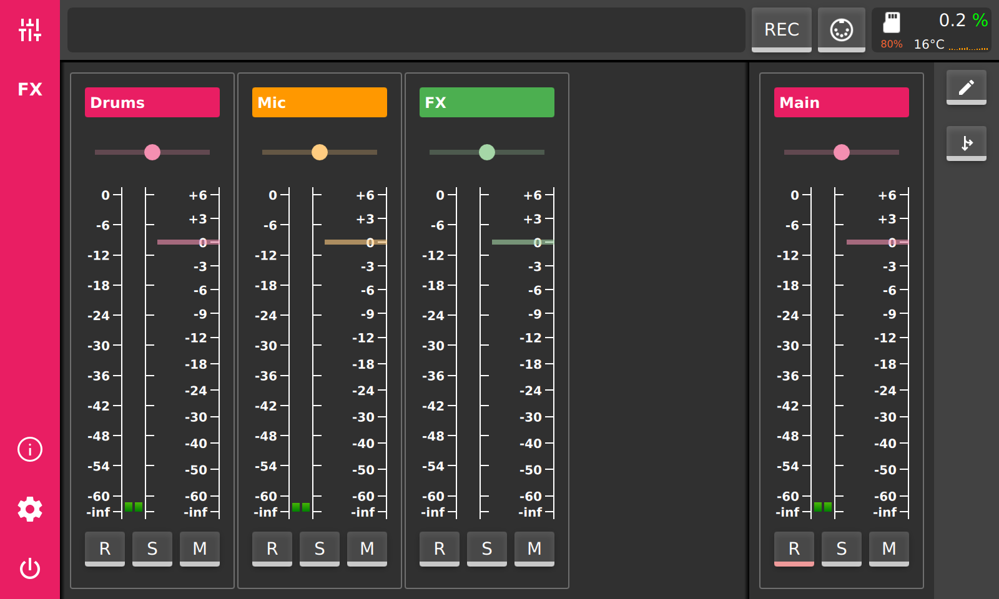Click the 16°C temperature readout

click(929, 44)
